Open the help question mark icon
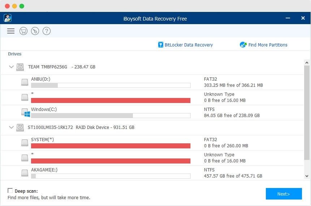 (47, 31)
